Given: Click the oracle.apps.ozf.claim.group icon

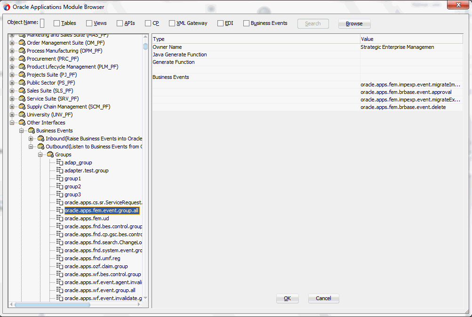Looking at the screenshot, I should 60,266.
